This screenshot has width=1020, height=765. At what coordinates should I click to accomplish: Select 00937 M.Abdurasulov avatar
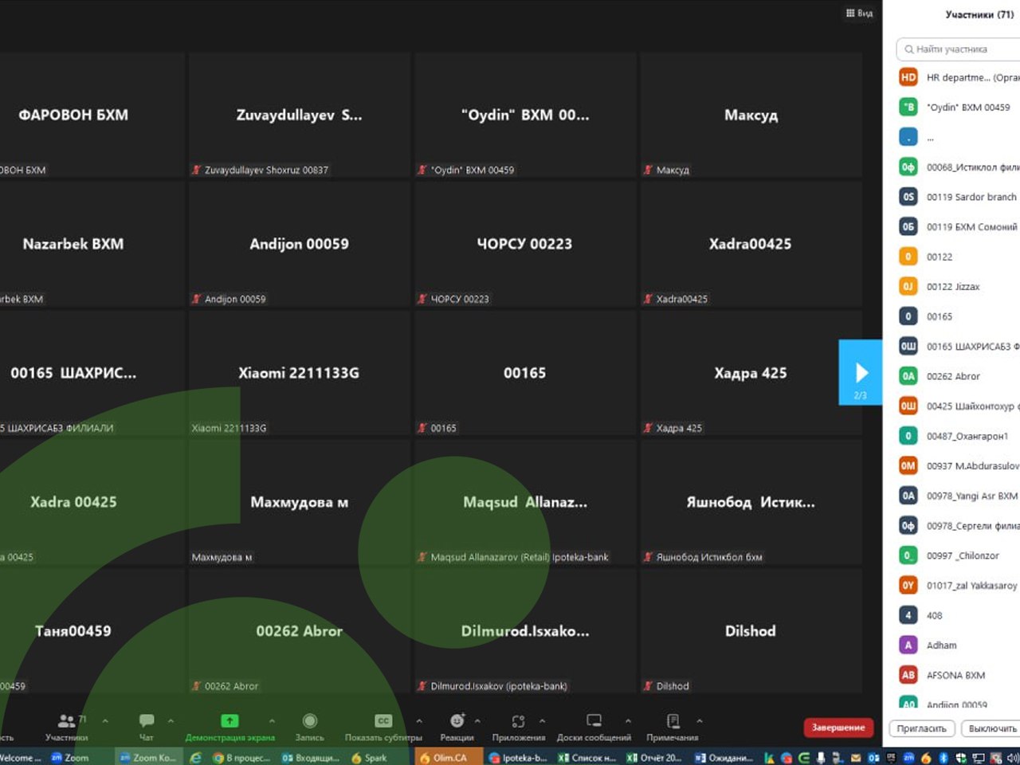pyautogui.click(x=908, y=465)
